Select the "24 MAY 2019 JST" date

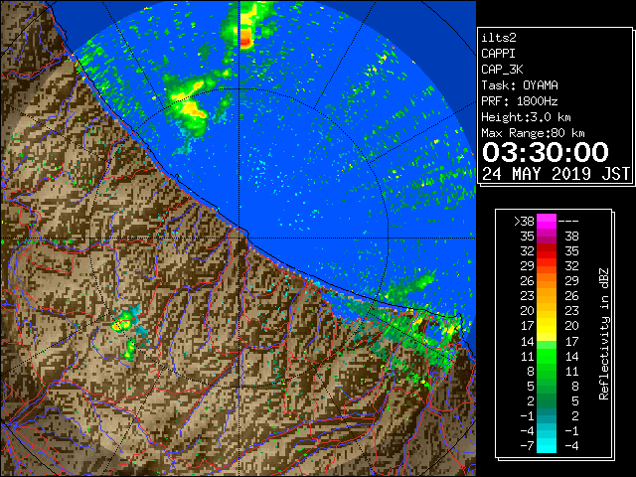[556, 174]
